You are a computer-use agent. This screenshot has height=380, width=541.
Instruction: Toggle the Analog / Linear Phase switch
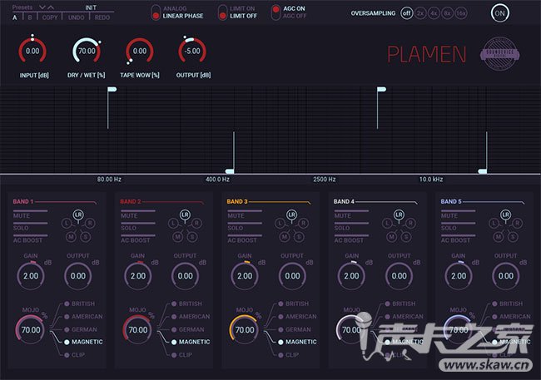156,12
